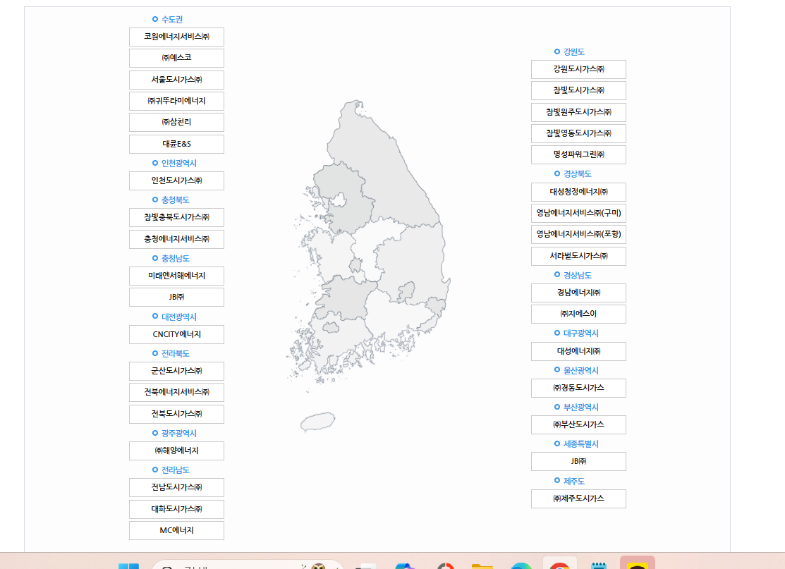Image resolution: width=785 pixels, height=569 pixels.
Task: Open the ㈜제주도시가스 company page
Action: [x=578, y=499]
